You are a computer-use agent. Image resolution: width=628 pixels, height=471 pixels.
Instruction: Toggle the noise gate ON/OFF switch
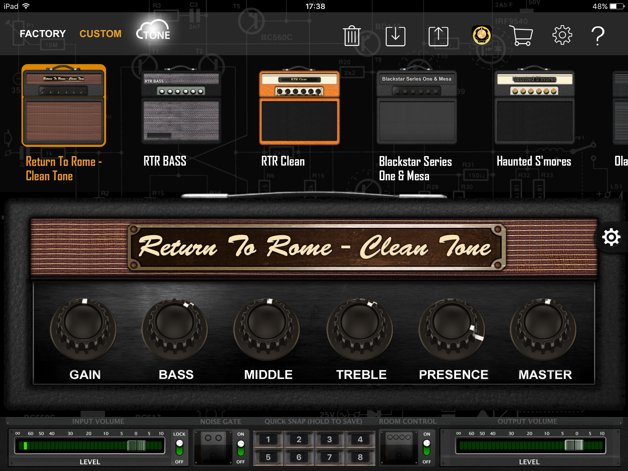[241, 448]
